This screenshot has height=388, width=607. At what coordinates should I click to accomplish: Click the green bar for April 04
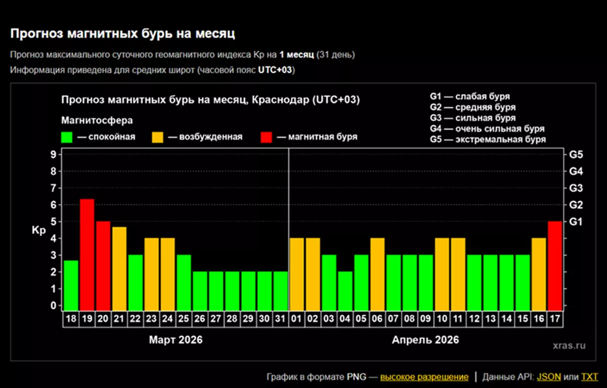click(345, 290)
